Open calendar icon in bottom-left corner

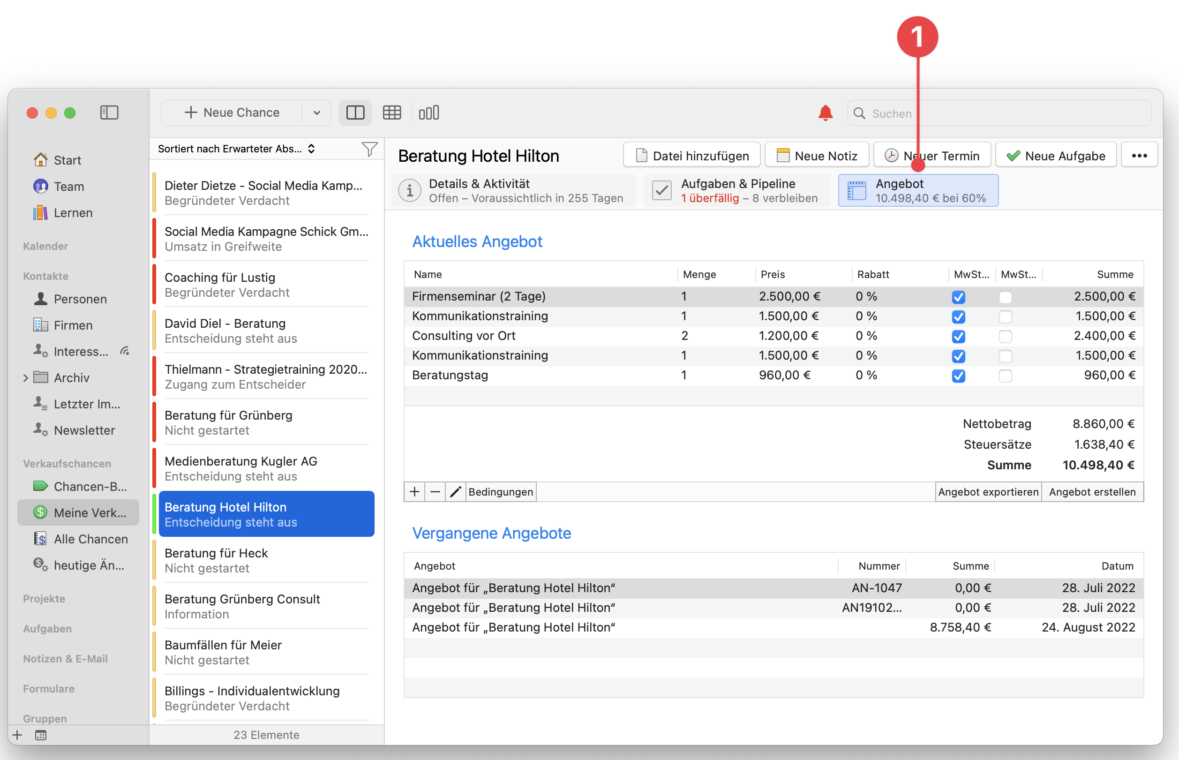(41, 735)
